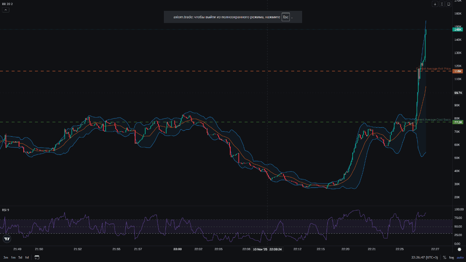Click the 77.3K average cost basis tag
The width and height of the screenshot is (466, 262).
[x=458, y=122]
